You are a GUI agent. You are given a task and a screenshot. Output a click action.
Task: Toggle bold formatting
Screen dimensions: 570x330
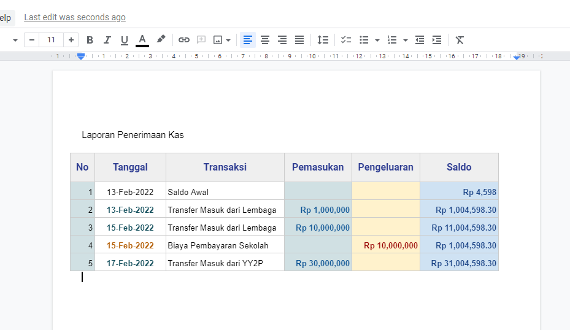point(90,40)
